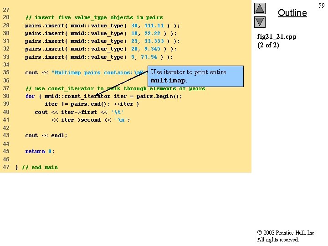
Task: Click 'iter != pairs.end(); ++iter' line
Action: click(92, 104)
